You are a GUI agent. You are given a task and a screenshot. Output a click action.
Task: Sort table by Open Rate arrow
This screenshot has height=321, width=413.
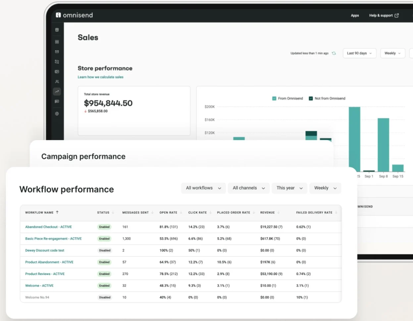[x=181, y=212]
